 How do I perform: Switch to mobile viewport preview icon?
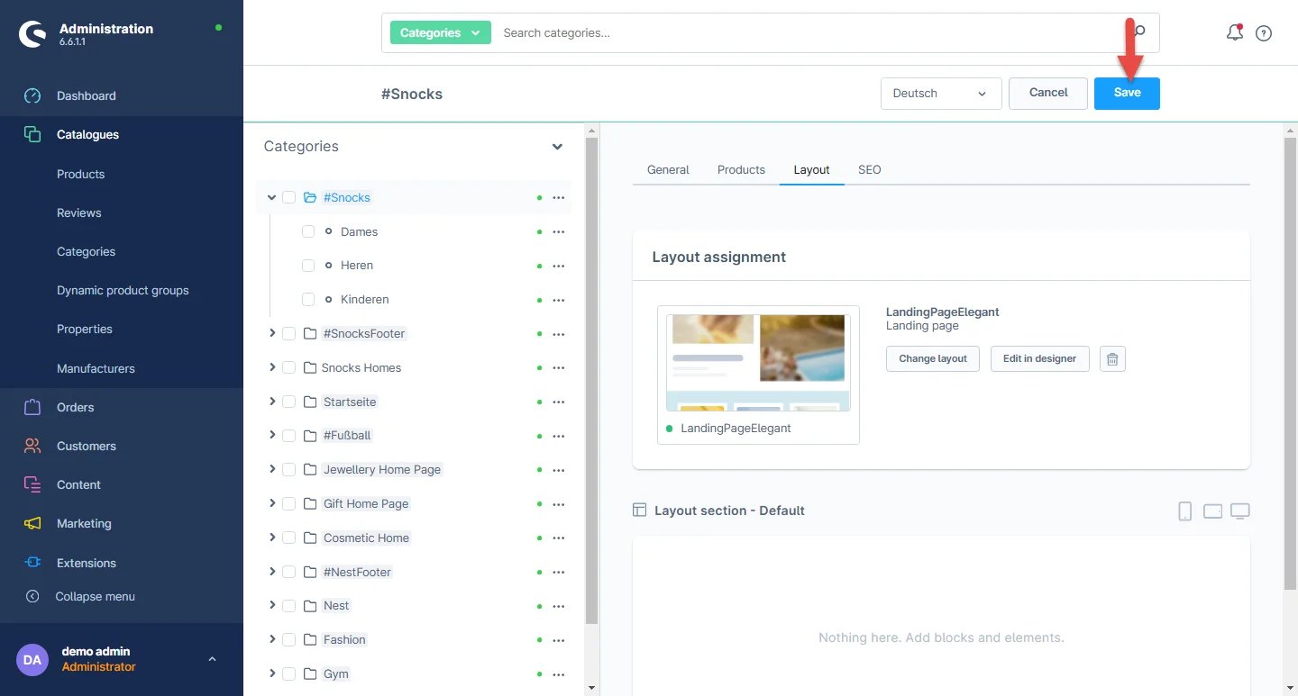coord(1184,511)
